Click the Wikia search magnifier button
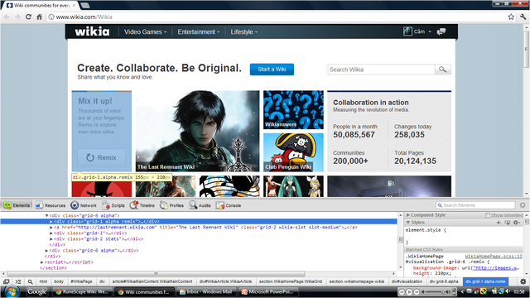The image size is (530, 298). pos(443,70)
